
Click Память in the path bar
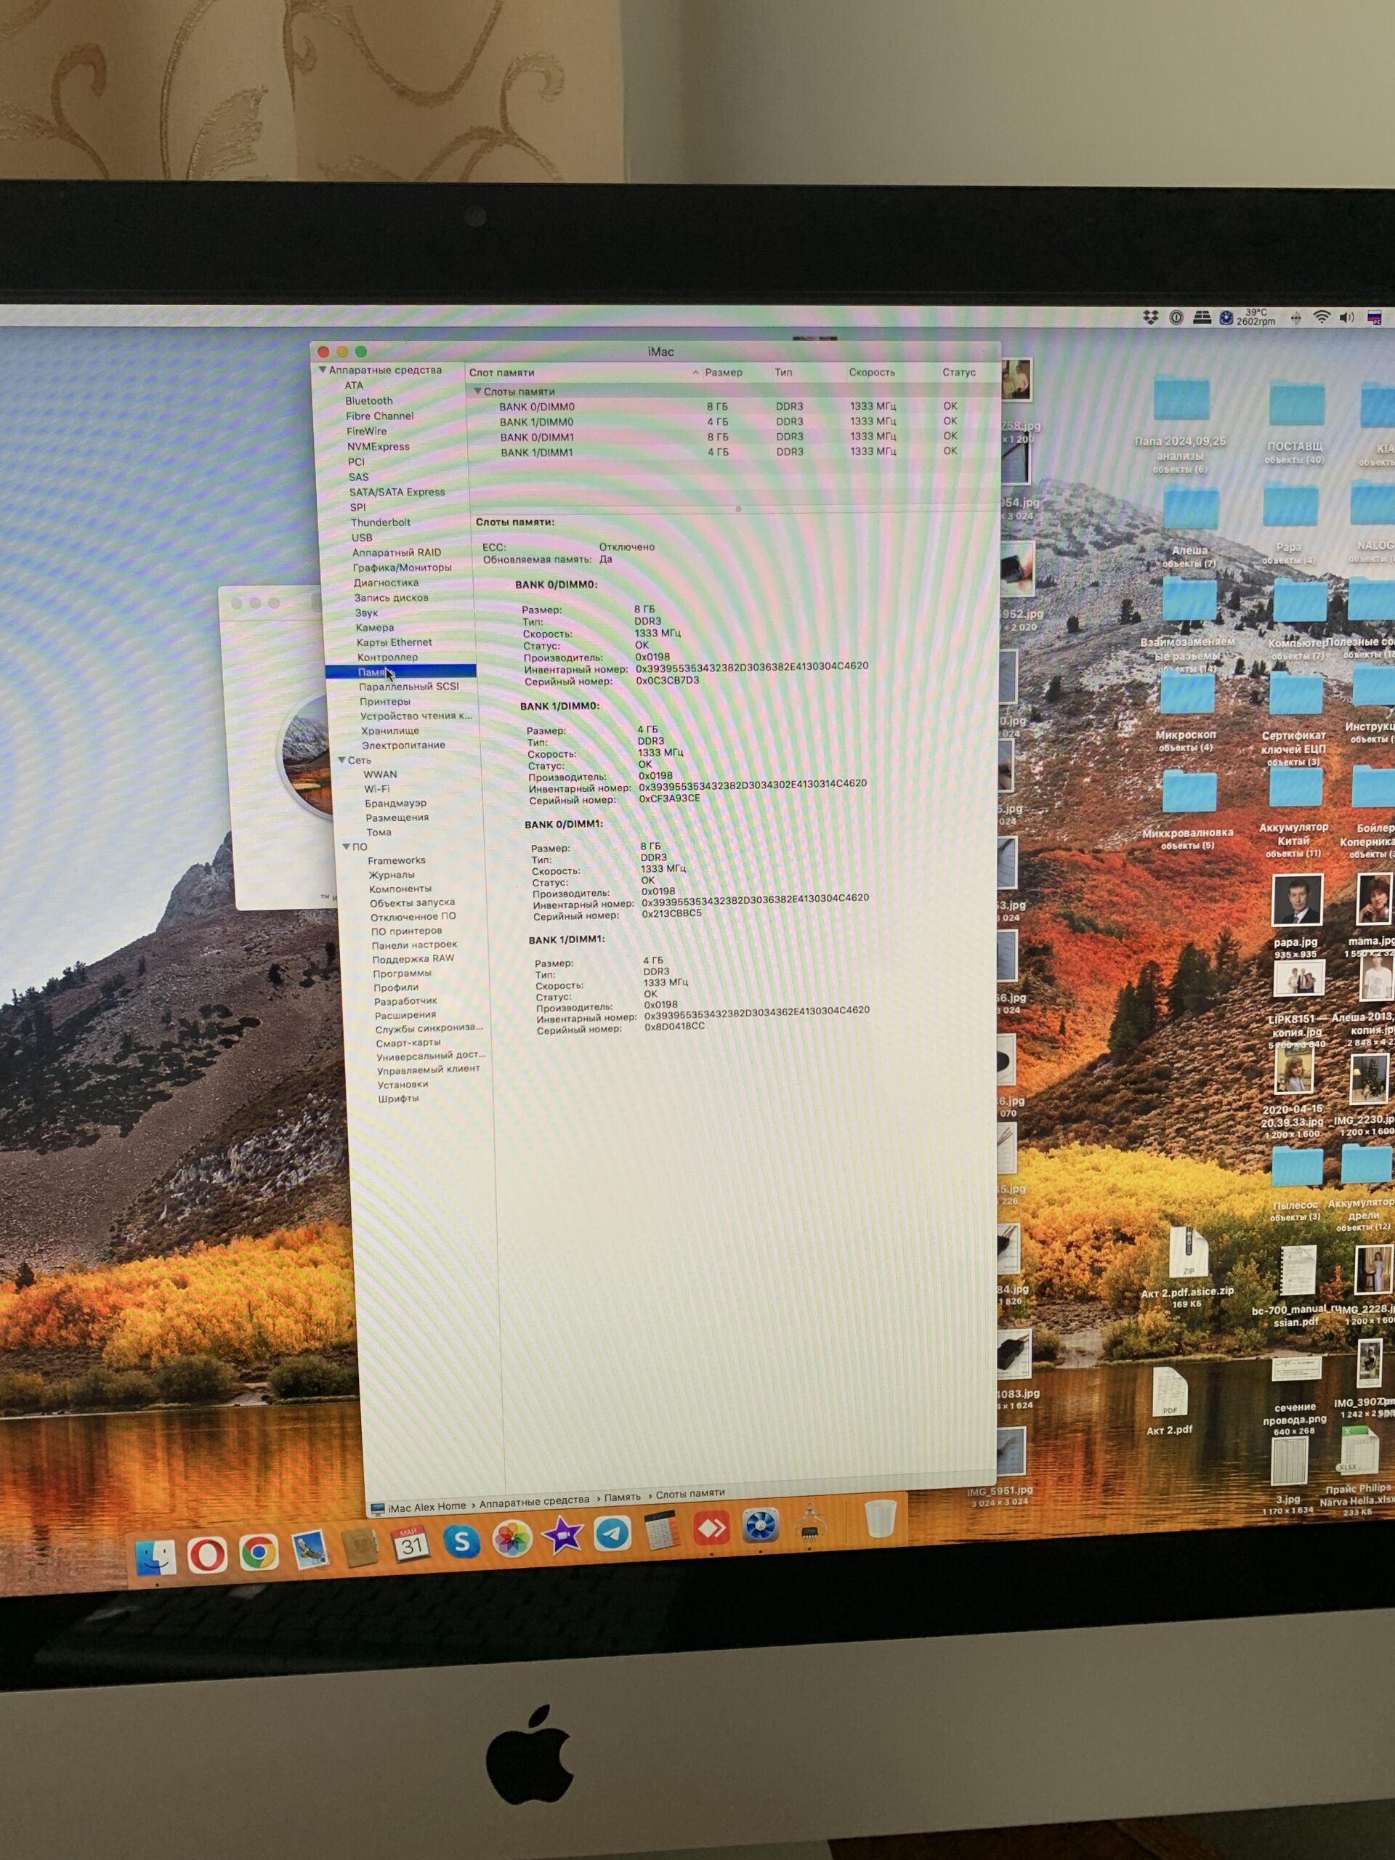pyautogui.click(x=621, y=1497)
